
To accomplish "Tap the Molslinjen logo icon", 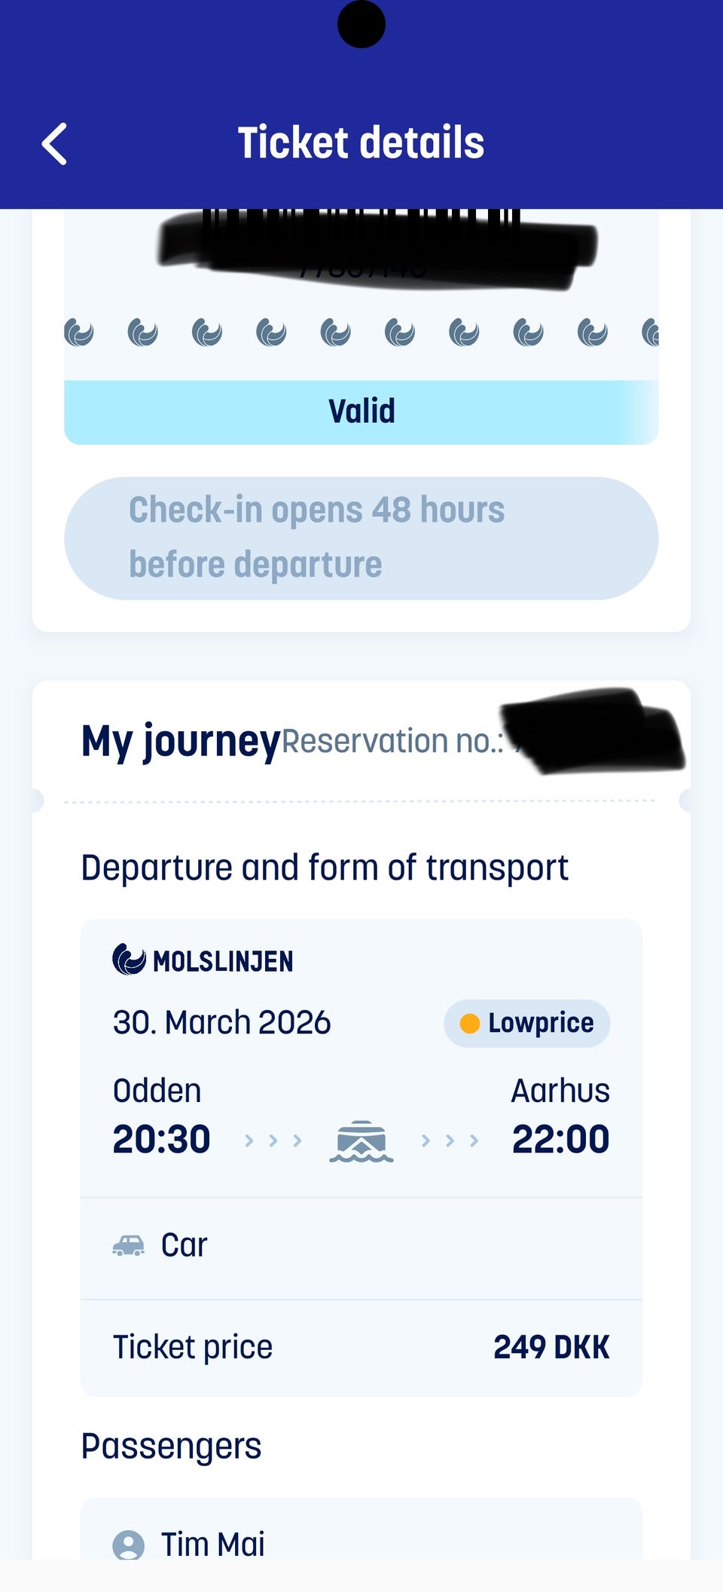I will coord(129,960).
